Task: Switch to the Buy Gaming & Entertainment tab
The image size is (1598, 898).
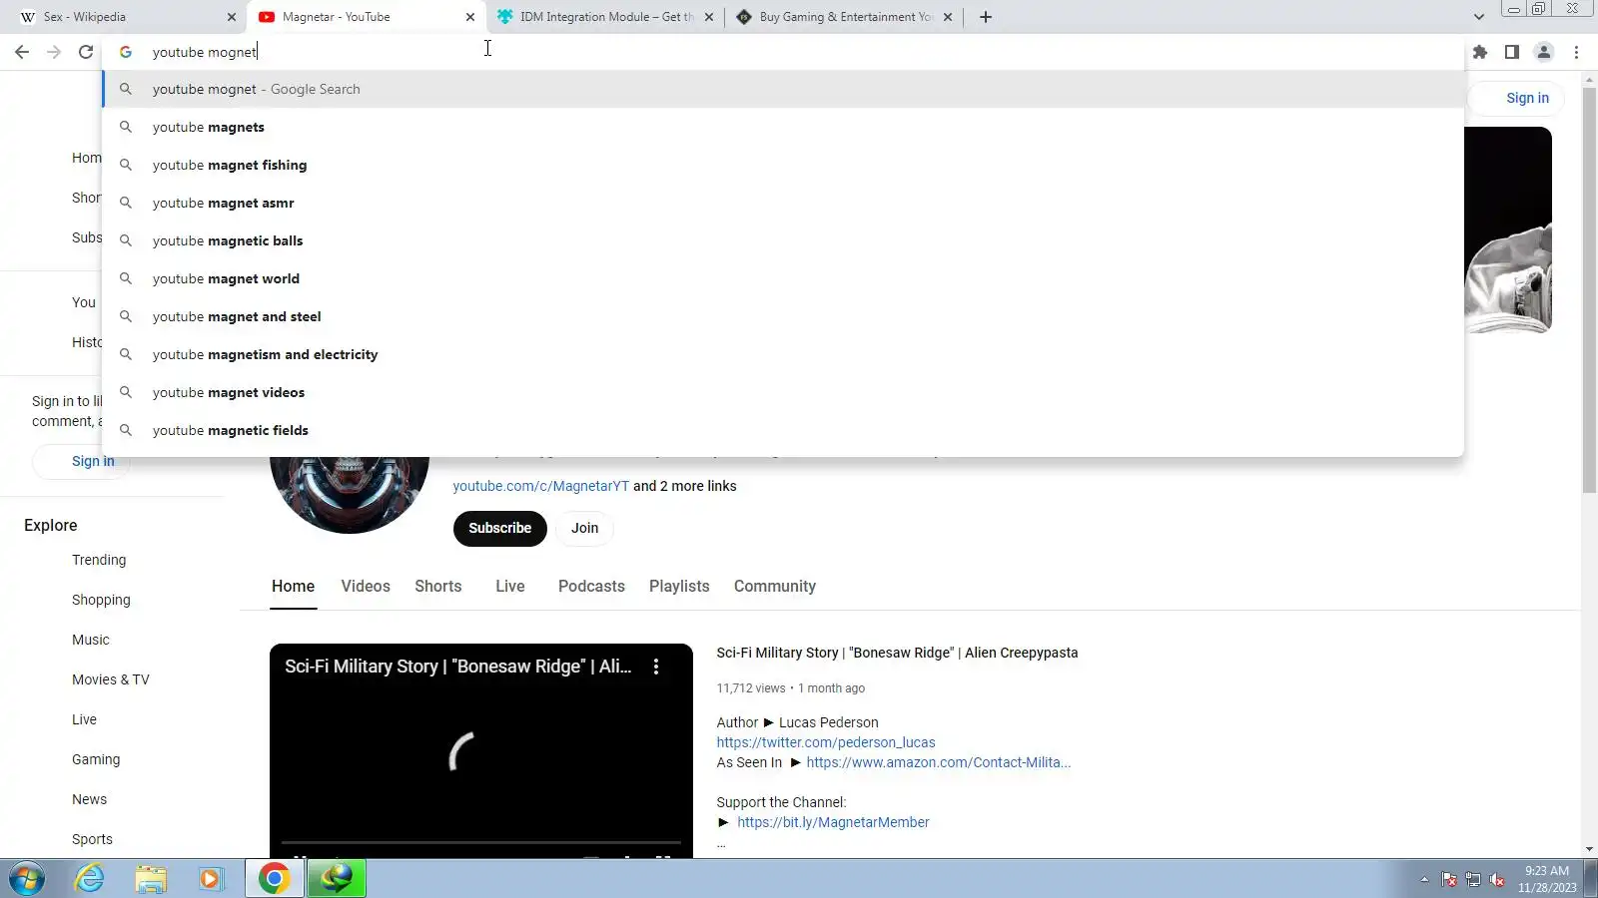Action: pos(844,17)
